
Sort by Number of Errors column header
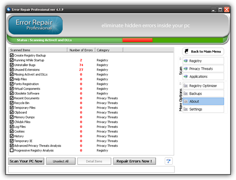81,50
